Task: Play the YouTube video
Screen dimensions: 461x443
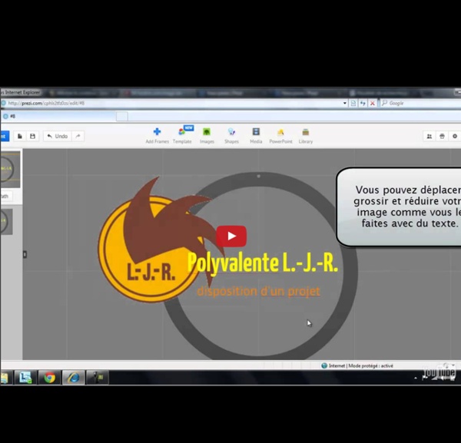Action: click(231, 236)
